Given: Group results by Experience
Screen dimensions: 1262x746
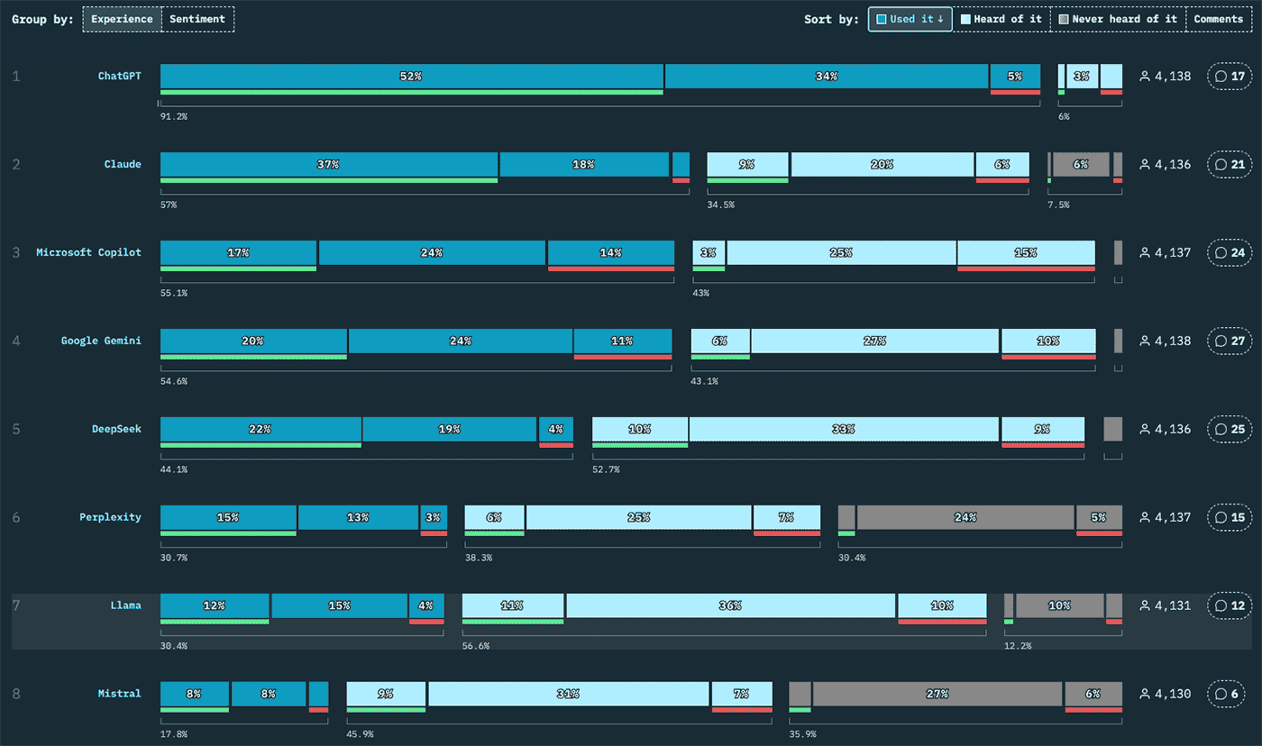Looking at the screenshot, I should (122, 19).
